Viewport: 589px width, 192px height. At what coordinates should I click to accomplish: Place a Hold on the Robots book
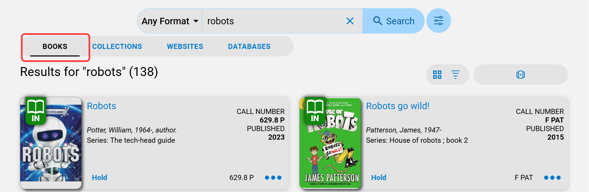(x=100, y=178)
